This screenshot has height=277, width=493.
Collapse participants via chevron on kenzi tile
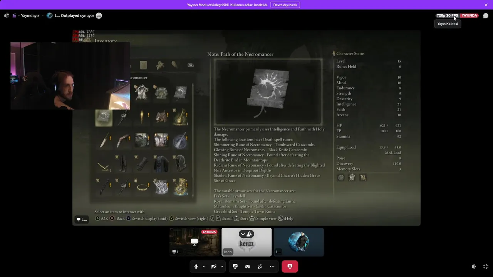pyautogui.click(x=243, y=234)
